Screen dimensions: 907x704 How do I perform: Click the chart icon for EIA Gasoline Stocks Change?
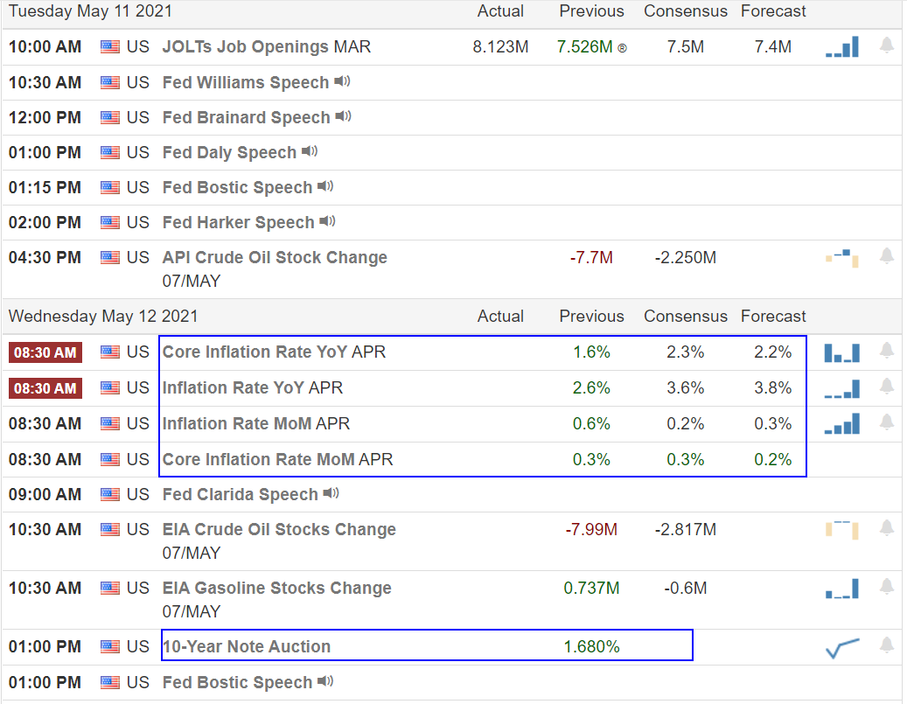pos(841,588)
